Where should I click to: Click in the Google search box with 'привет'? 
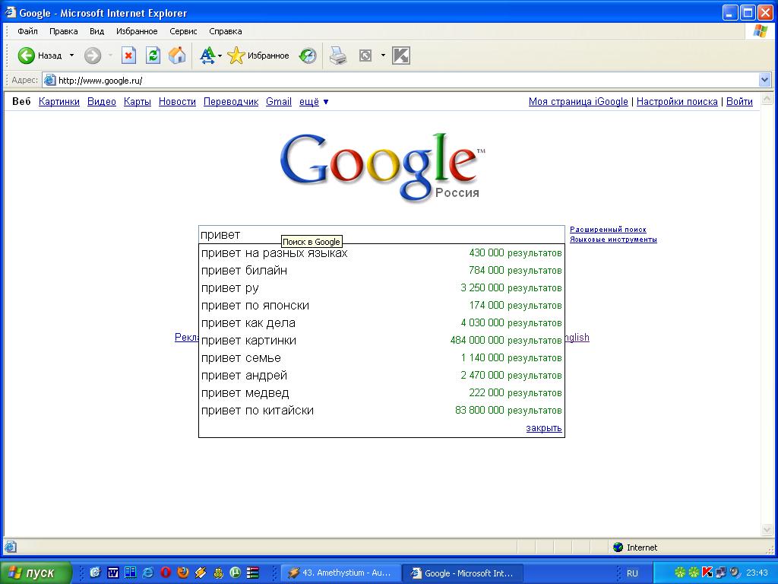point(381,234)
